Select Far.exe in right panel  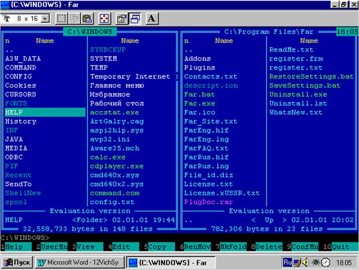[200, 103]
